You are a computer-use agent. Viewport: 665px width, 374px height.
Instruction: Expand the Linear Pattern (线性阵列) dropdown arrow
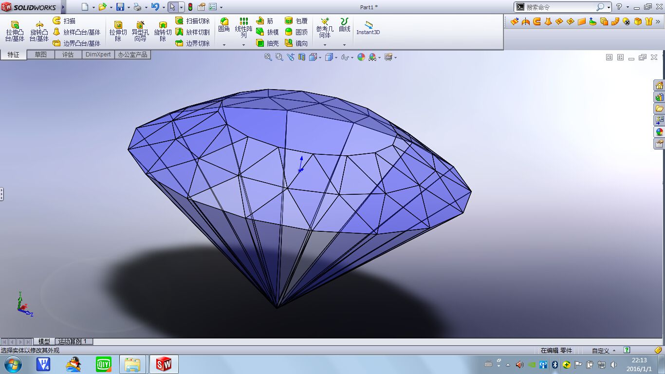click(244, 45)
